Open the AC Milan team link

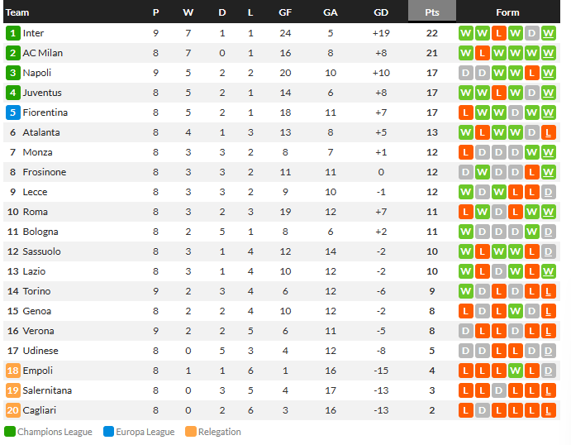click(x=43, y=53)
